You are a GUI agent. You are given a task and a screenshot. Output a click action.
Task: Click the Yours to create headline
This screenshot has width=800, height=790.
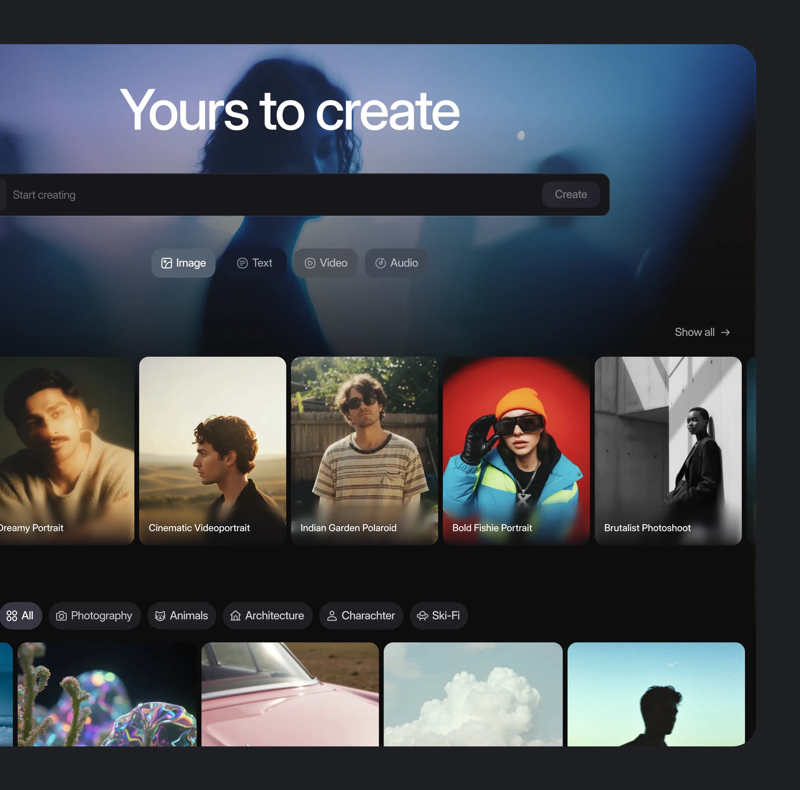290,110
